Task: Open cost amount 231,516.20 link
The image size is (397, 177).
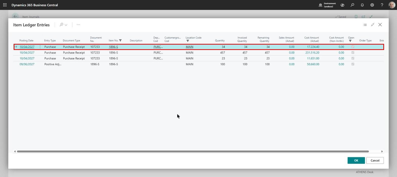Action: point(312,53)
